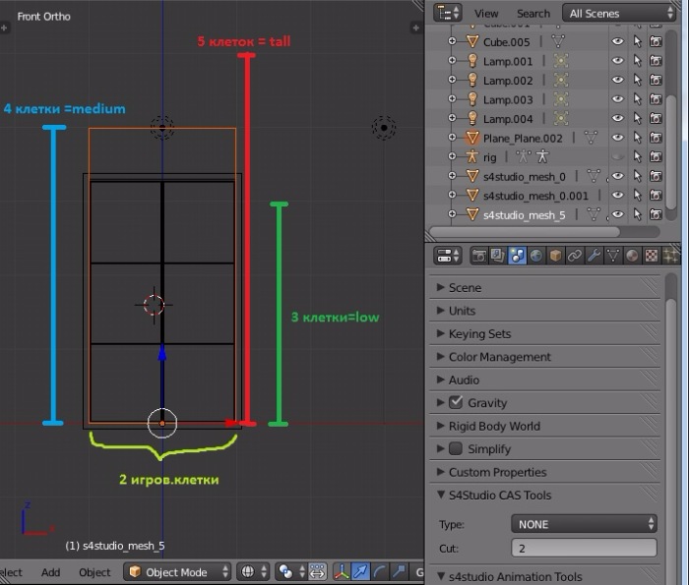Image resolution: width=689 pixels, height=585 pixels.
Task: Expand the Color Management panel
Action: tap(499, 357)
